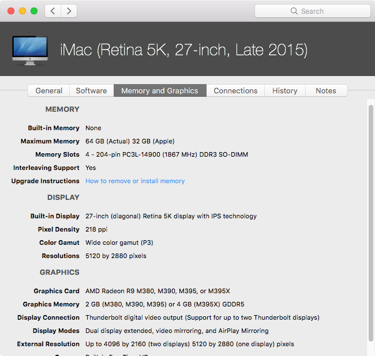Select the Memory and Graphics tab
375x356 pixels.
click(x=160, y=91)
